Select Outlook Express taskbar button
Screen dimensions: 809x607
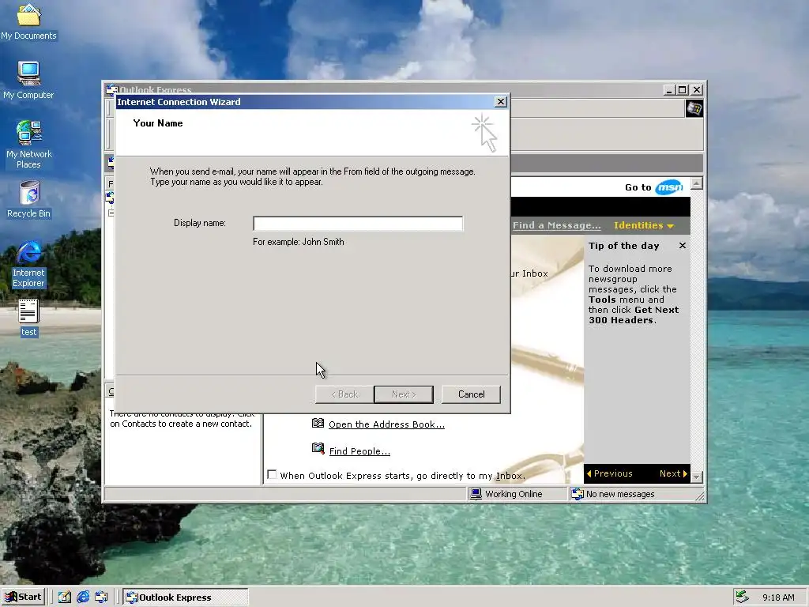186,598
